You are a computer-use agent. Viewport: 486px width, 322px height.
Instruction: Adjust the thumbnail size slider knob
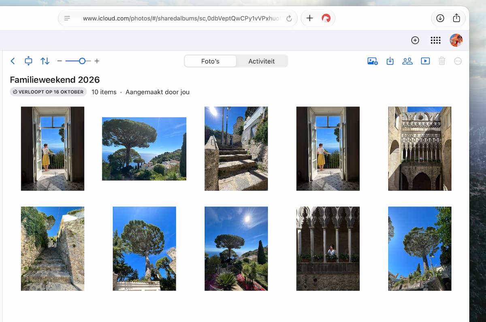click(82, 61)
